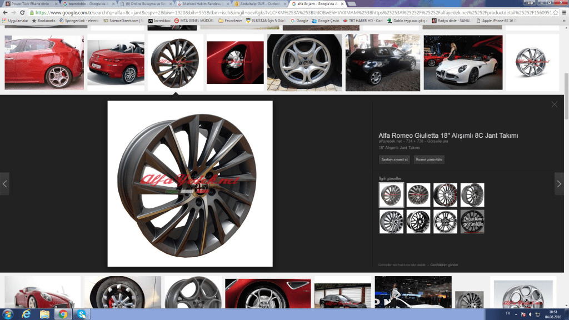
Task: Open the Windows Start menu
Action: 8,314
